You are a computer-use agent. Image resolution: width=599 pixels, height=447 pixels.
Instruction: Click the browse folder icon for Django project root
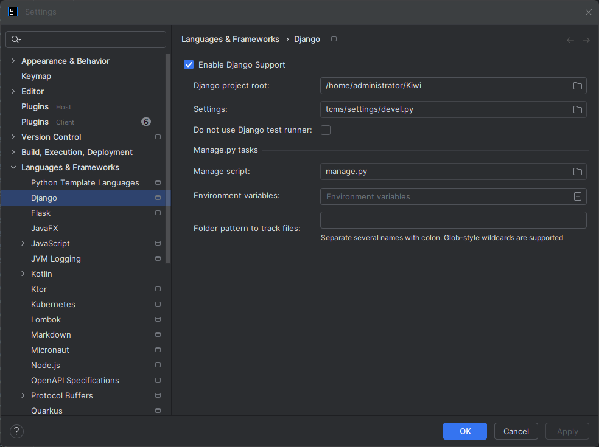[x=577, y=86]
